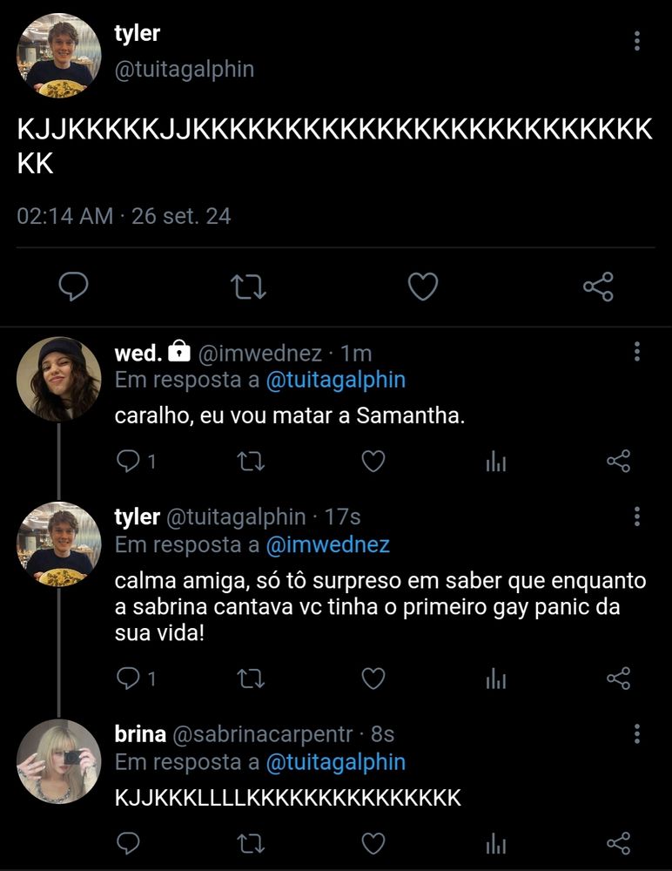Share tyler's main tweet
Viewport: 672px width, 871px height.
click(598, 287)
